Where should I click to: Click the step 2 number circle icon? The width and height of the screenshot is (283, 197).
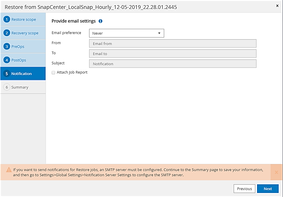(x=7, y=33)
